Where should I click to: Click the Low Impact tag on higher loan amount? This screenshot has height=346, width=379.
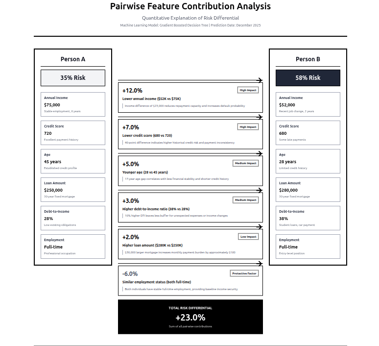click(x=248, y=237)
